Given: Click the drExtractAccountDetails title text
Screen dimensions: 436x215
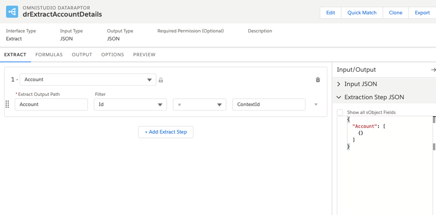Looking at the screenshot, I should click(x=62, y=14).
